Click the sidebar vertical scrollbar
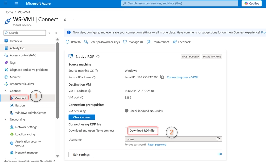266x162 pixels. click(x=57, y=81)
